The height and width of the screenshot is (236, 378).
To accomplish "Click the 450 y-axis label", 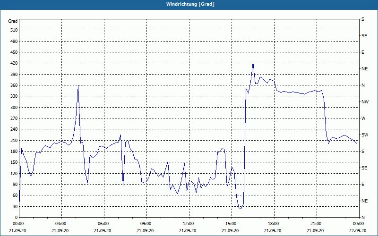I will point(14,52).
